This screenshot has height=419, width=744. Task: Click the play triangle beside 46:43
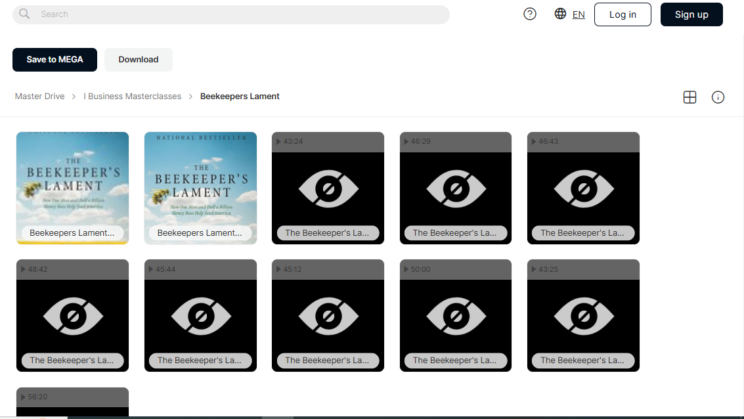point(534,141)
